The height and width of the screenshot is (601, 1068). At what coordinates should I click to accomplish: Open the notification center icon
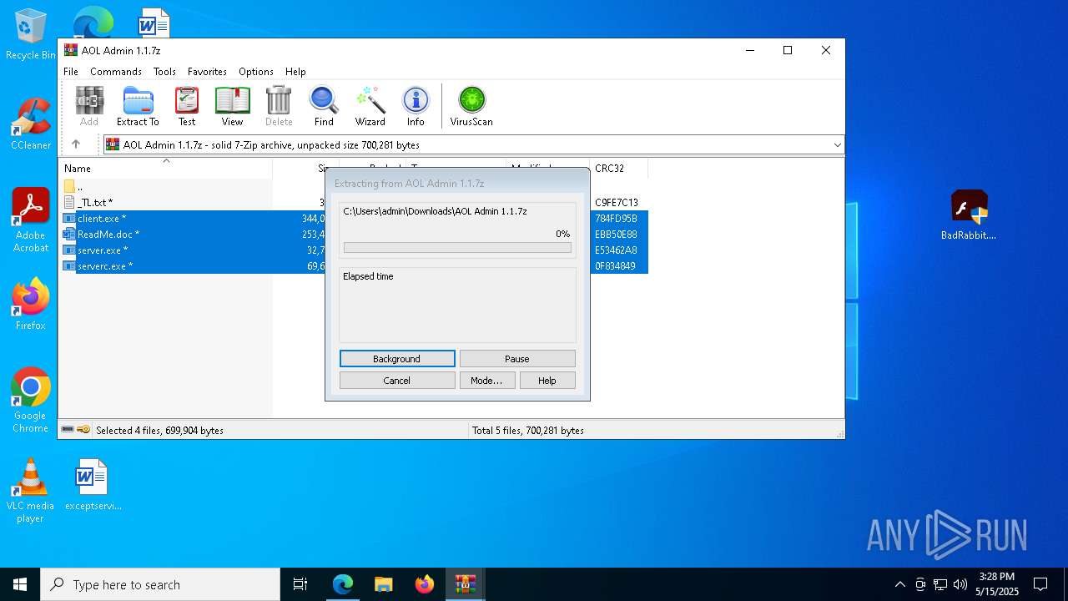(x=1040, y=584)
